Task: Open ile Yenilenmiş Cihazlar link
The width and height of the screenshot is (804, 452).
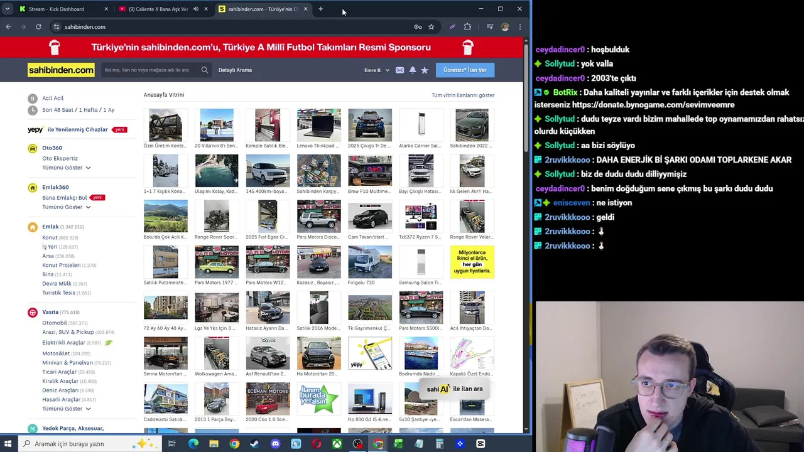Action: [x=78, y=129]
